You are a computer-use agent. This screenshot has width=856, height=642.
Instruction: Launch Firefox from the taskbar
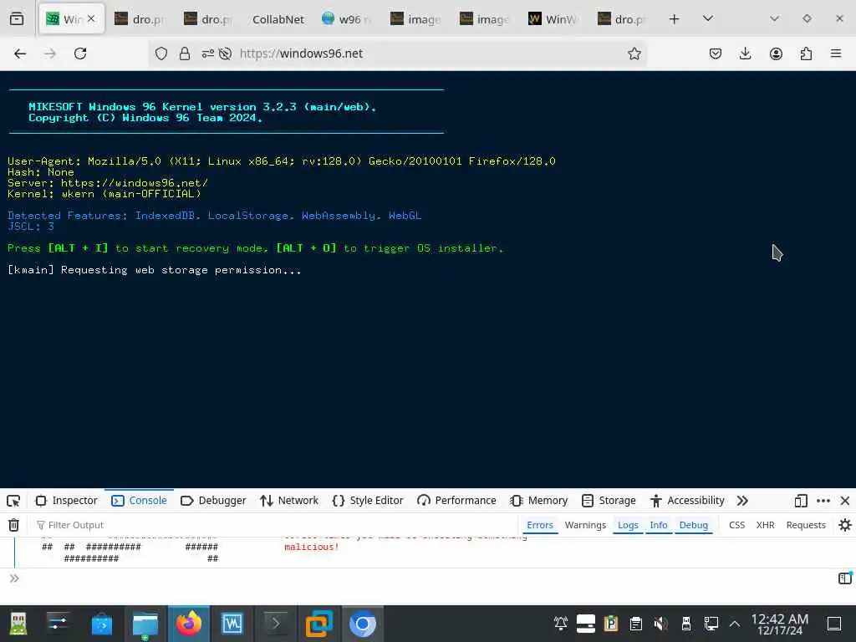pos(189,624)
